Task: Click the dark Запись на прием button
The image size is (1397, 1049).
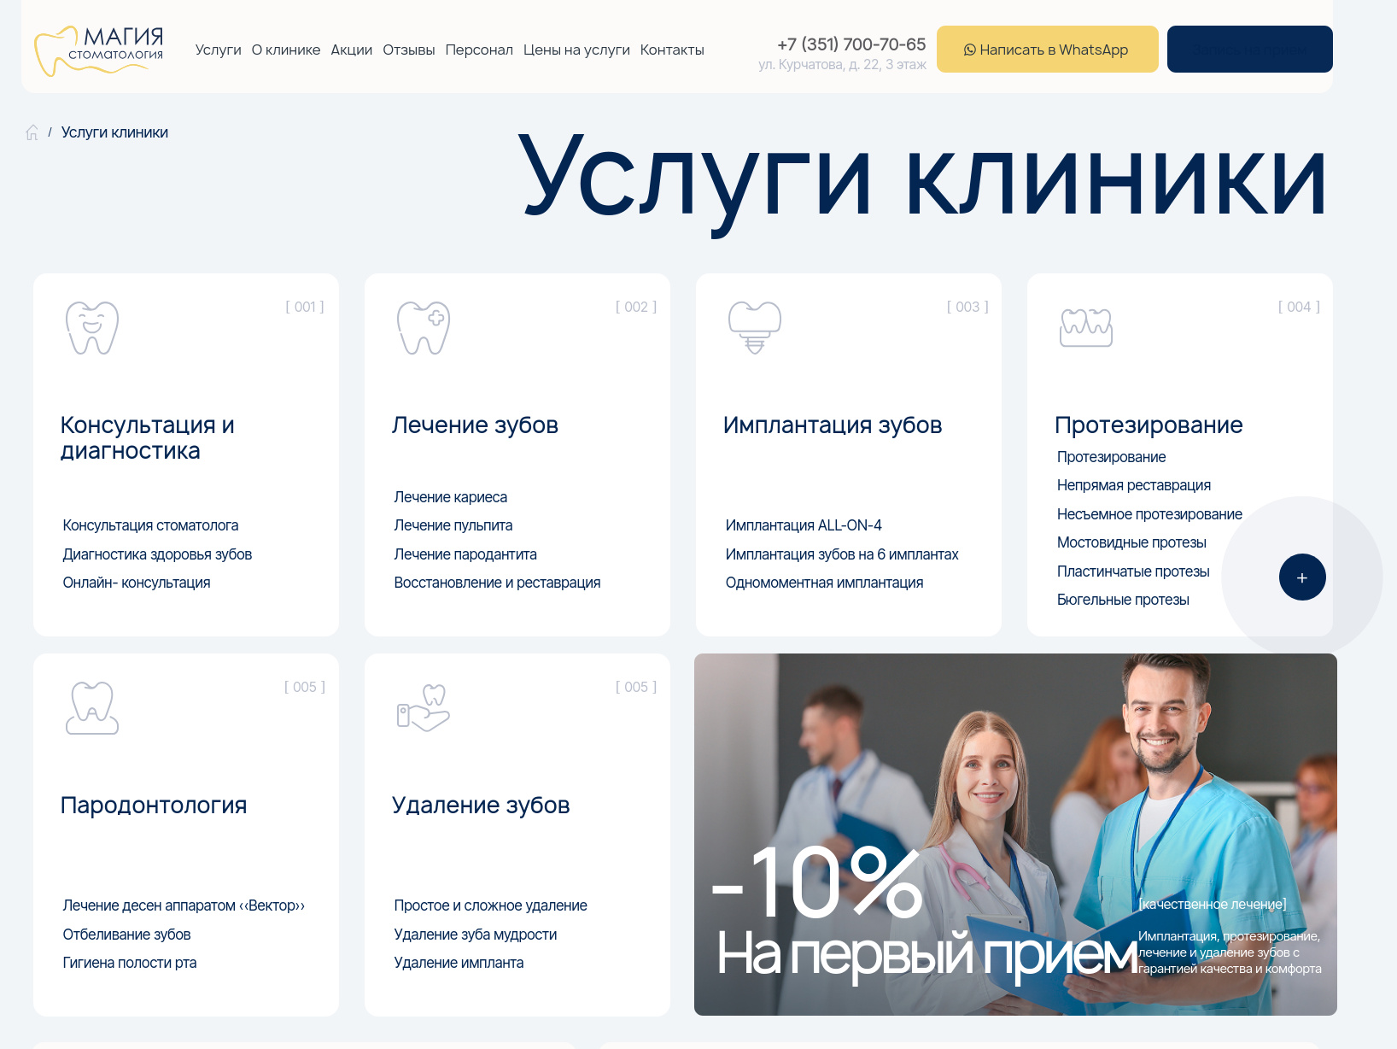Action: [x=1250, y=50]
